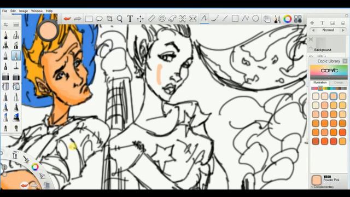Click the dark orange swatch at bottom-left of grid
Screen dimensions: 350x197
(316, 141)
